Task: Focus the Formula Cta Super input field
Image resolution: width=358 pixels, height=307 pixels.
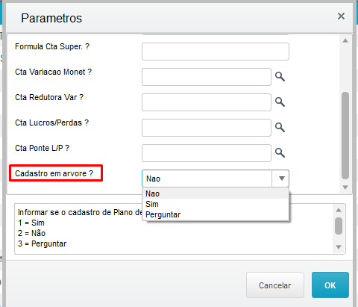Action: 216,52
